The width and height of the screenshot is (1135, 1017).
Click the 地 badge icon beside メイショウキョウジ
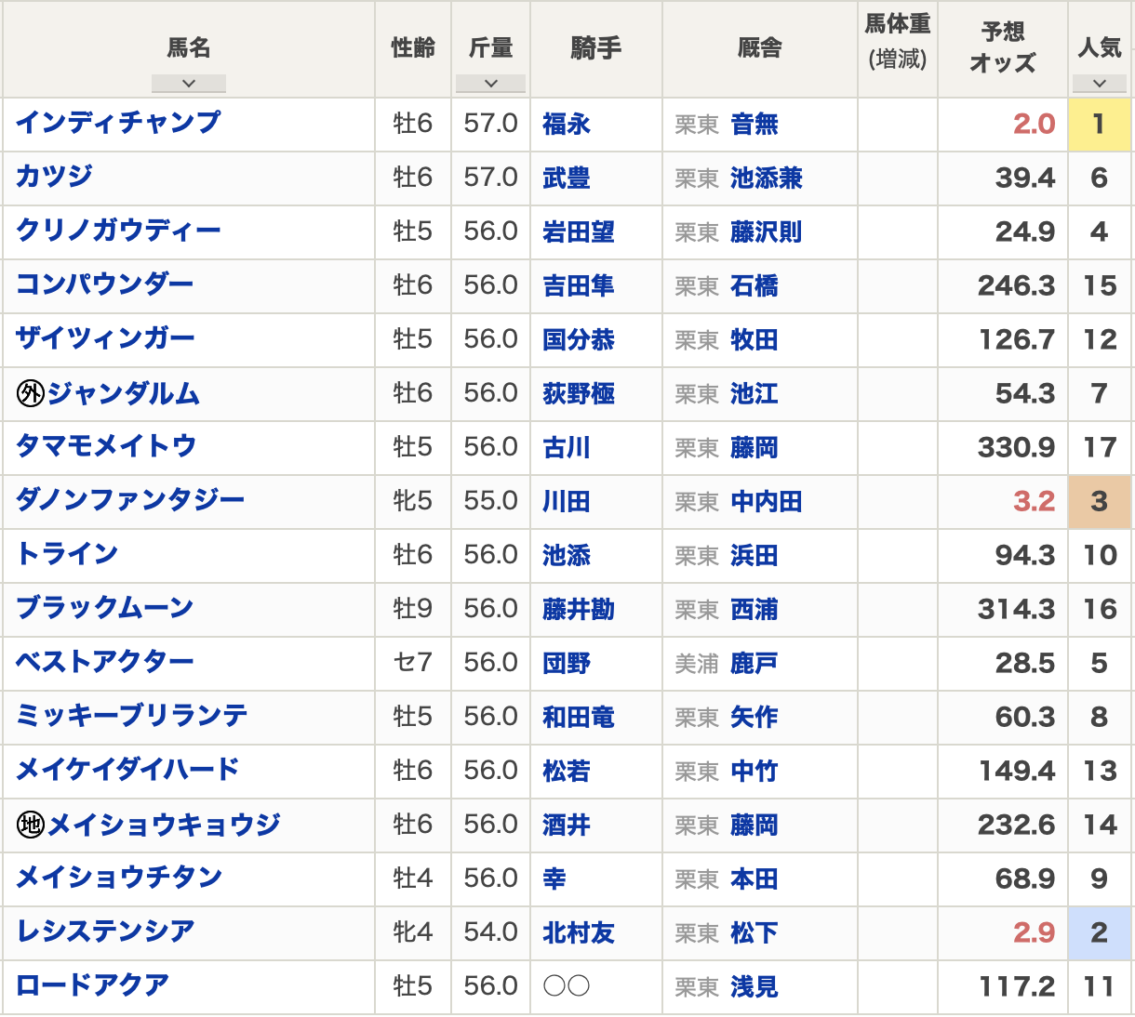[x=31, y=825]
